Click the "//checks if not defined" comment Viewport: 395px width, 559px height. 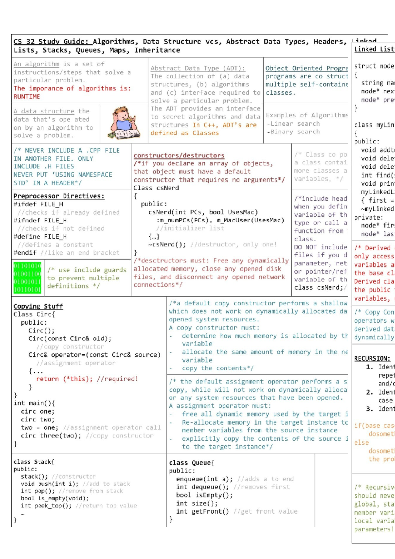coord(61,228)
